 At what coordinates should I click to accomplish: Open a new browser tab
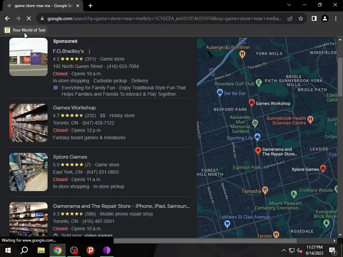(90, 6)
